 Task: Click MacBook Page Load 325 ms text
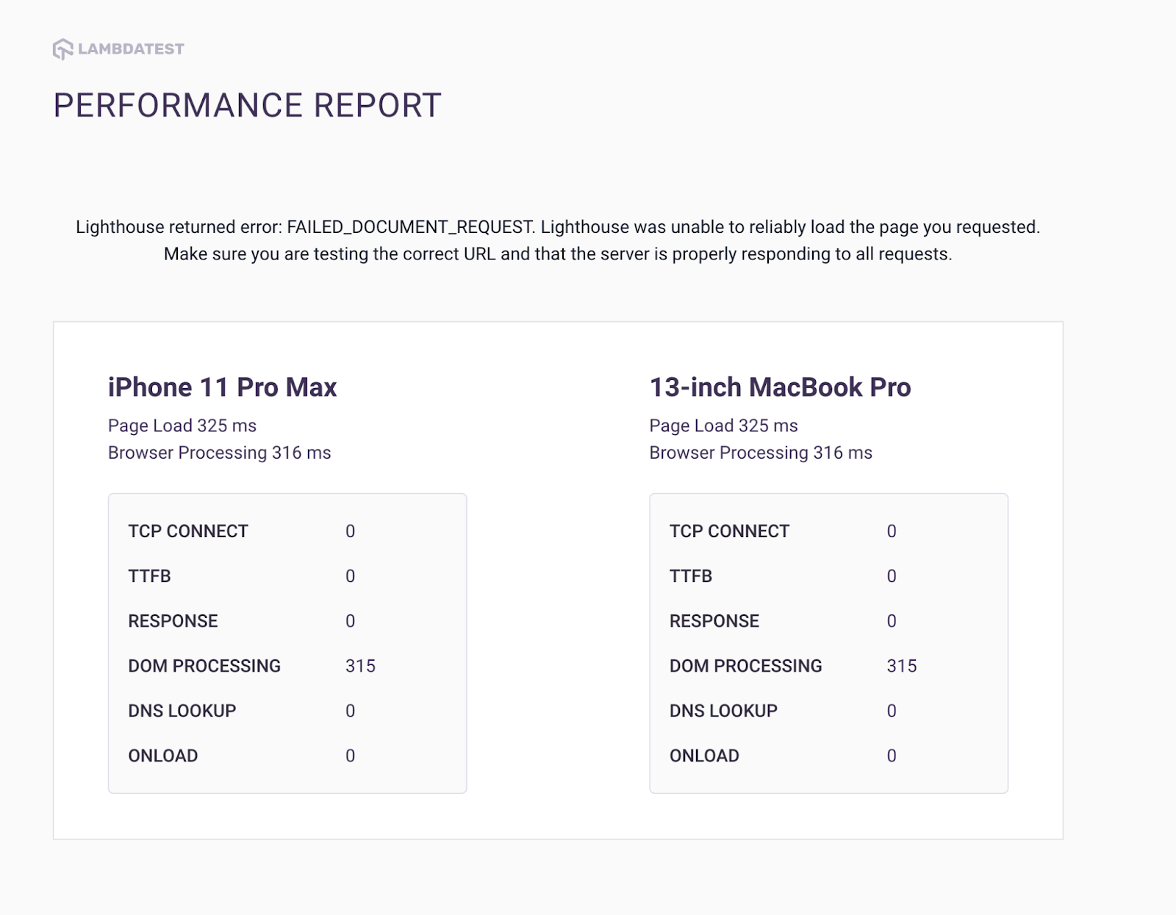[723, 426]
